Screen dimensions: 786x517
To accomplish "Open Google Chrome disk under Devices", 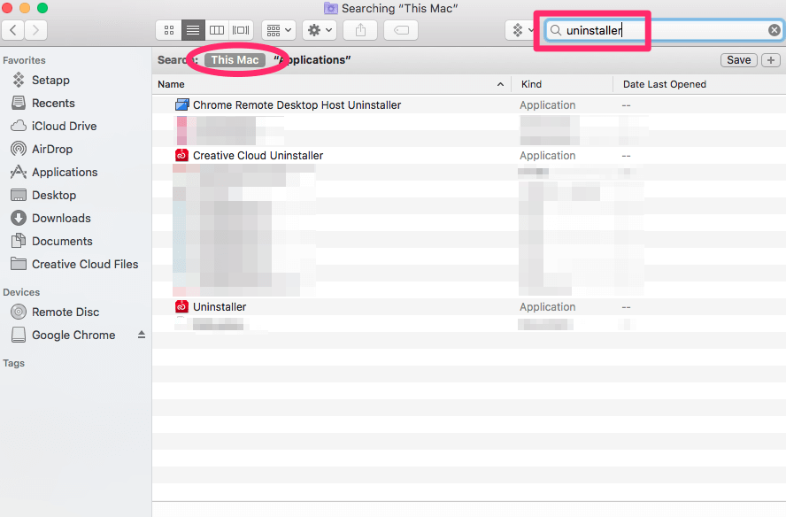I will tap(73, 336).
